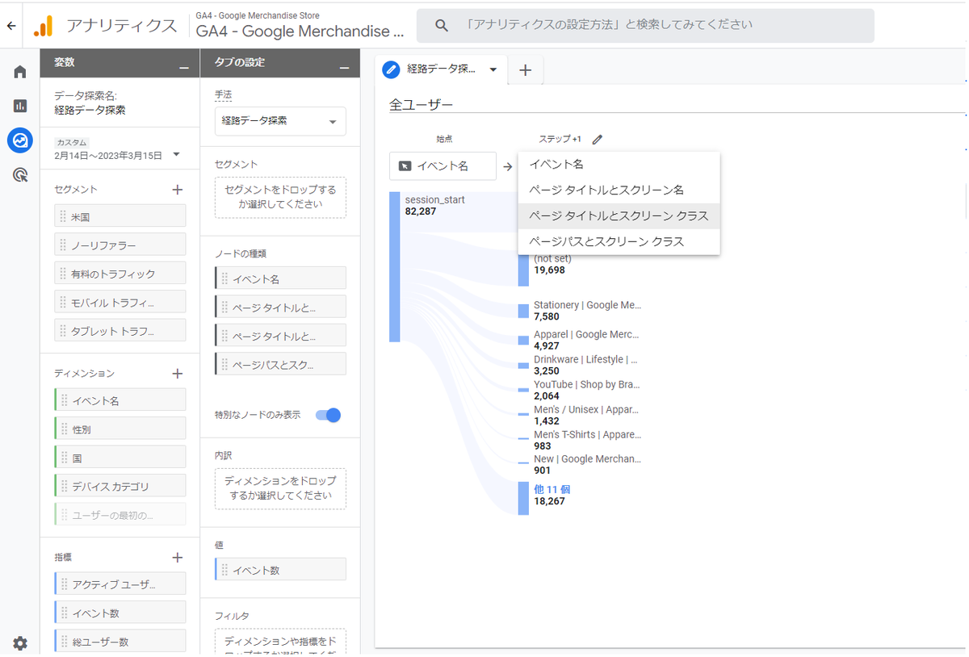The width and height of the screenshot is (969, 657).
Task: Click the search magnifier icon
Action: [442, 26]
